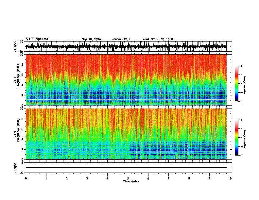259x200 pixels.
Task: Click the time axis tick label "7"
Action: point(169,178)
